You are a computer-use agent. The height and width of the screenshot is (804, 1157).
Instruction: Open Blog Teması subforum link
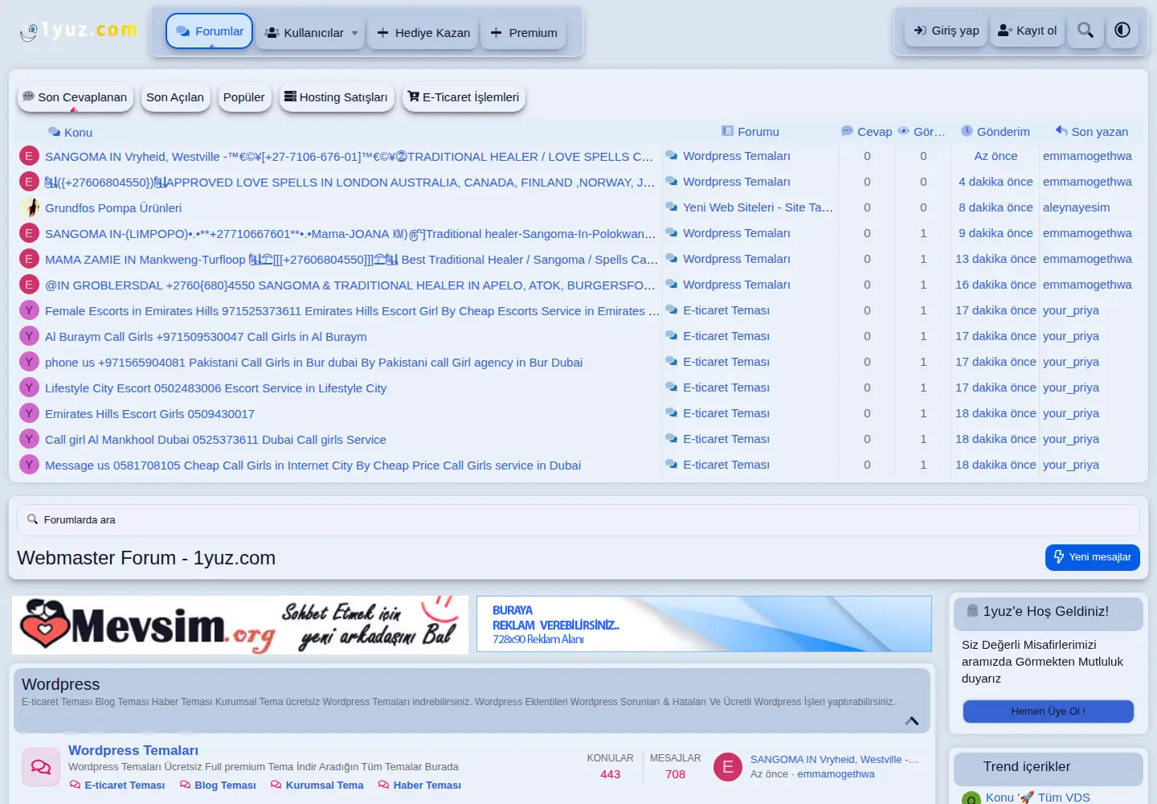click(x=225, y=786)
